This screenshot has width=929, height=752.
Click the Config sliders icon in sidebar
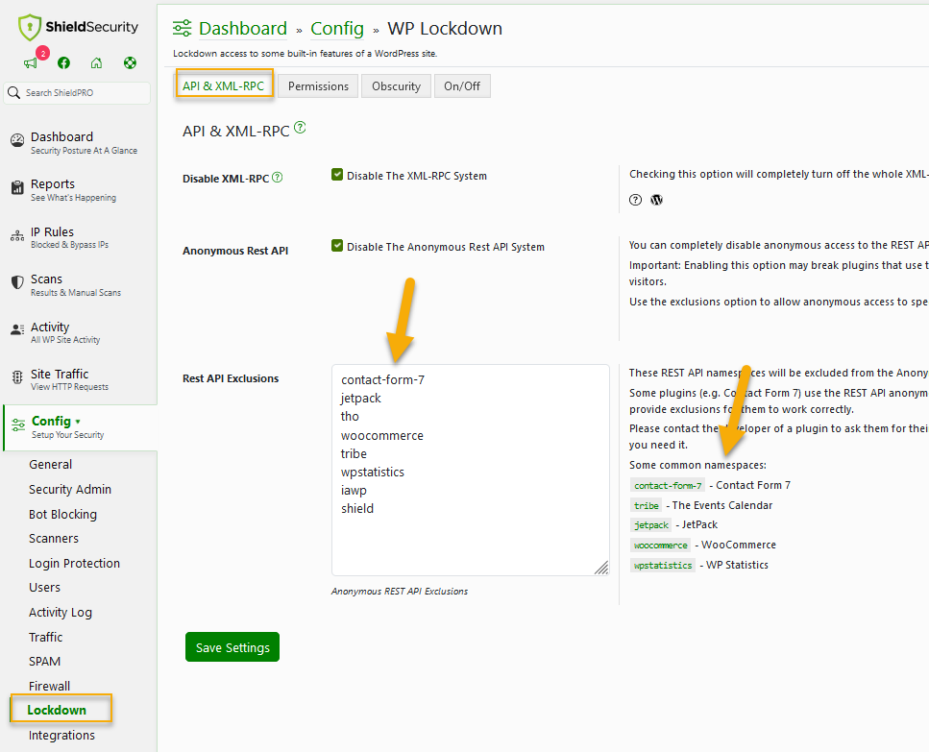click(18, 425)
